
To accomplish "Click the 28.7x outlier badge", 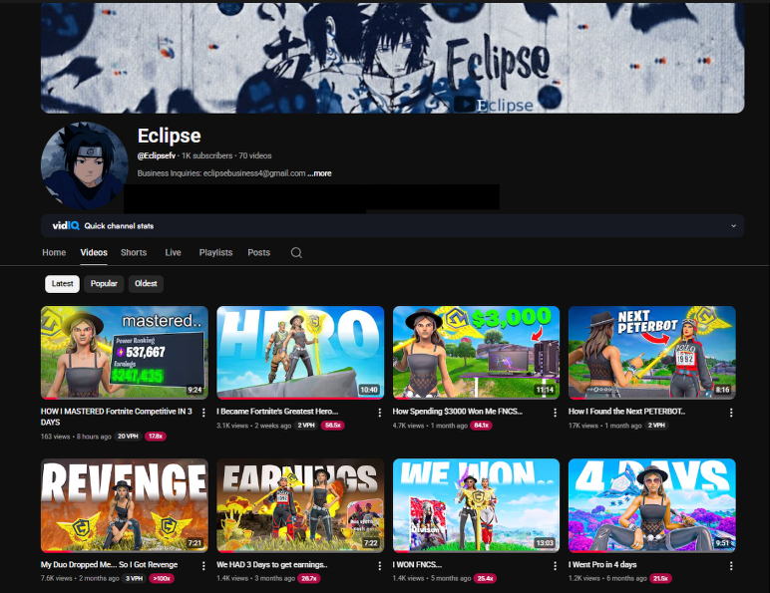I will point(308,578).
